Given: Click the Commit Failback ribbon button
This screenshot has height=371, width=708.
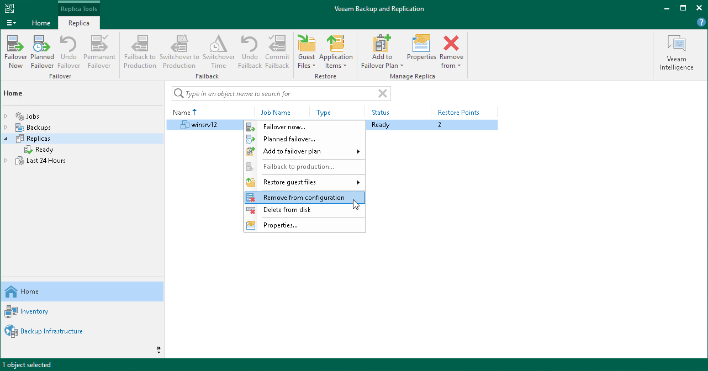Looking at the screenshot, I should 277,52.
